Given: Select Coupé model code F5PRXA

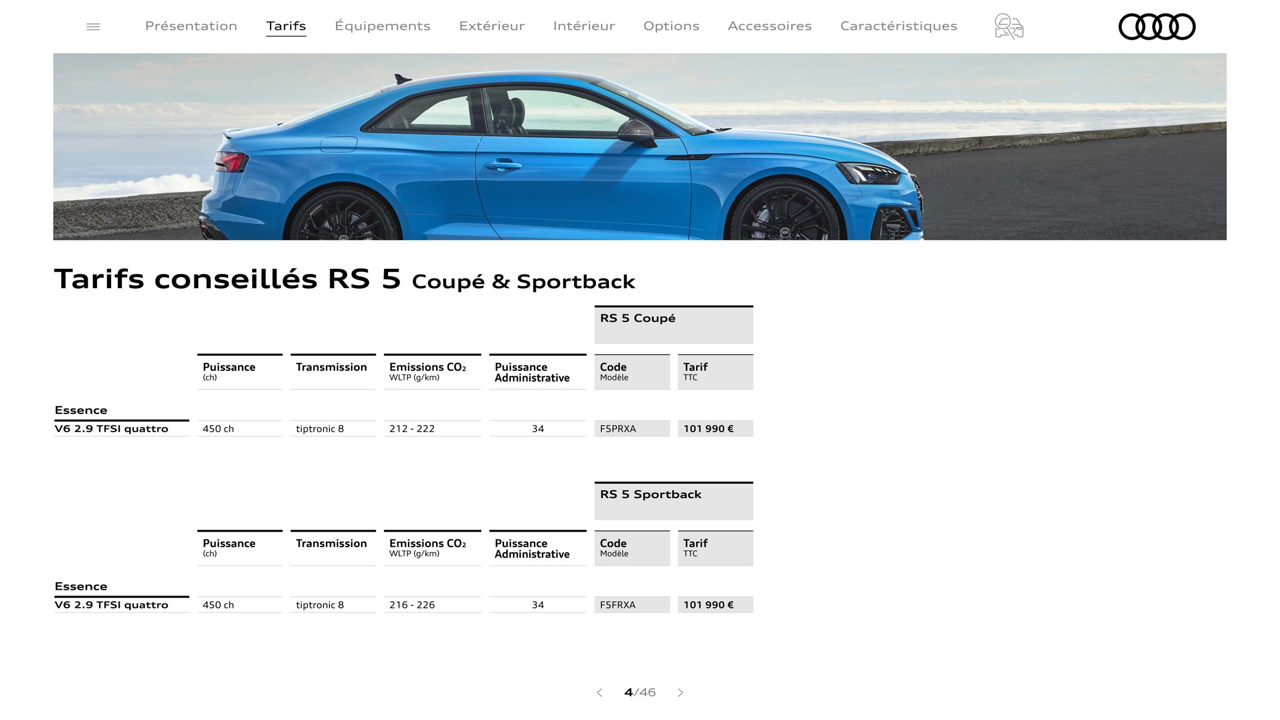Looking at the screenshot, I should point(632,428).
